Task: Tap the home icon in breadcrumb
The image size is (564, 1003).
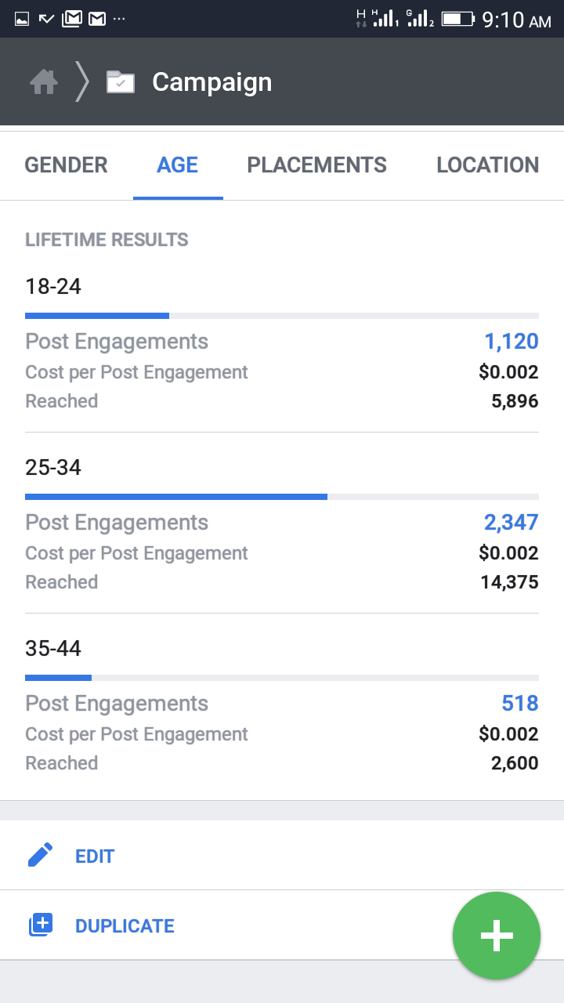Action: coord(44,81)
